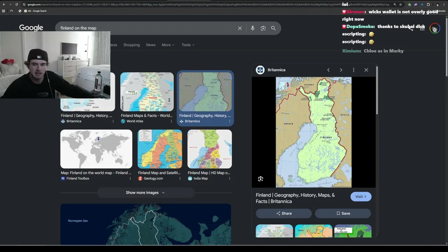Open the Google apps launcher grid
The width and height of the screenshot is (448, 252).
(x=422, y=28)
